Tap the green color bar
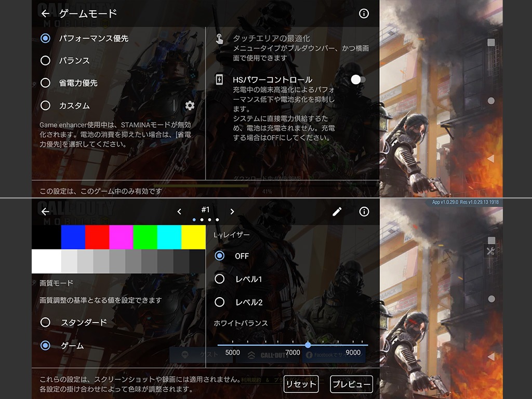 145,237
